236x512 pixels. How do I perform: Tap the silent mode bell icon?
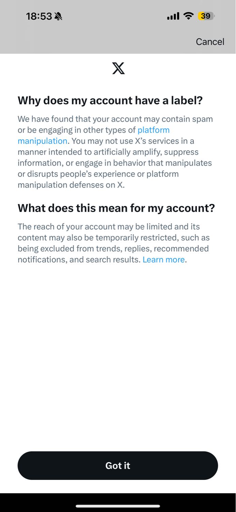pos(59,16)
